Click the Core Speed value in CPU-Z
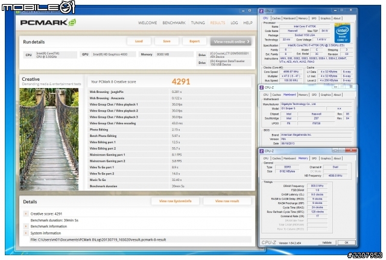The image size is (386, 260). pos(291,72)
